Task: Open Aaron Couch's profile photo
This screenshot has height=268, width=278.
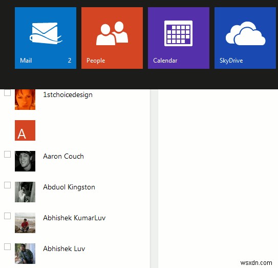Action: 25,161
